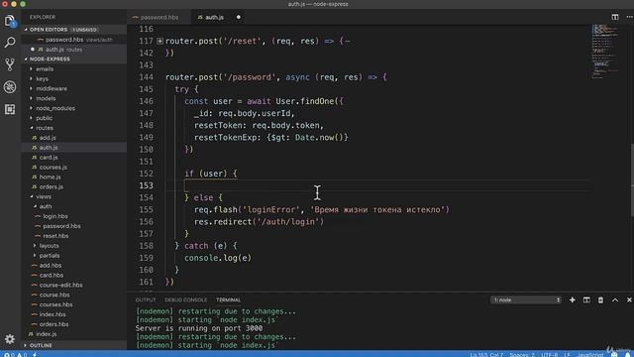Click the JavaScript language mode status entry

point(590,355)
